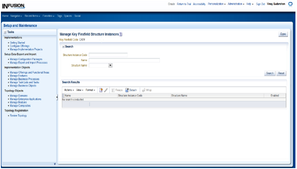Open help icon beside page title

121,34
